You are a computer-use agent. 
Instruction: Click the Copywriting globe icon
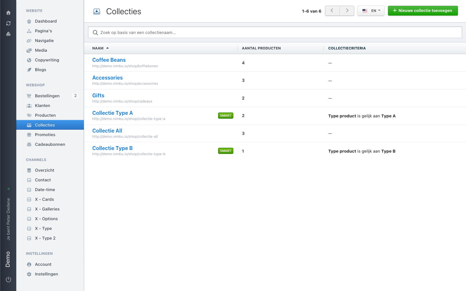click(29, 60)
